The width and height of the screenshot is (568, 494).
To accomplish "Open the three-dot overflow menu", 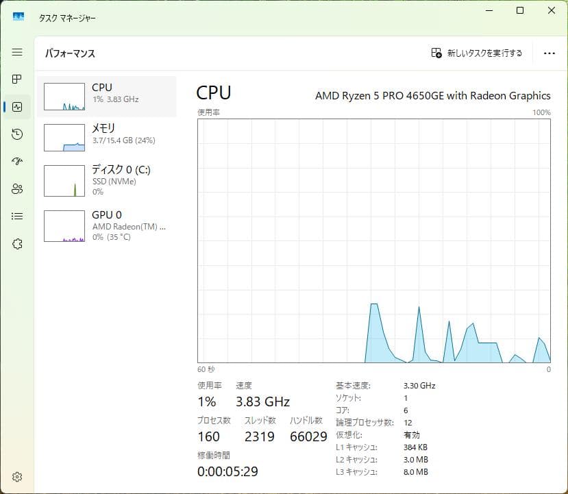I will pos(550,53).
